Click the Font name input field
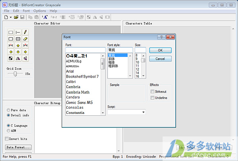Viewport: 238px width, 161px height. [85, 50]
